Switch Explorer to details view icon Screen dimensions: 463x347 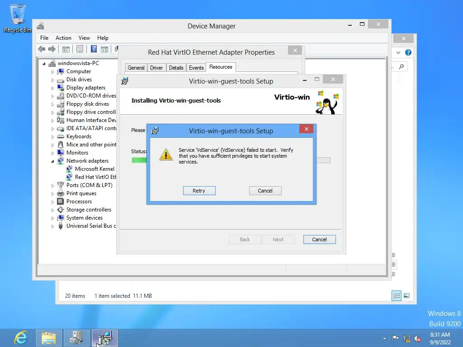coord(396,295)
